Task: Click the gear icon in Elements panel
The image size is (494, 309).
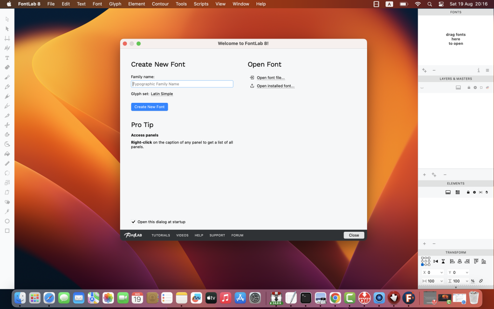Action: pos(474,192)
